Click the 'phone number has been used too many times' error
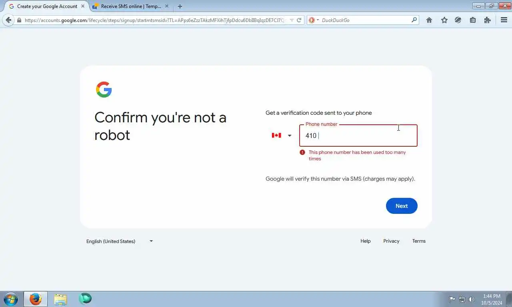Screen dimensions: 512x307 tap(357, 155)
